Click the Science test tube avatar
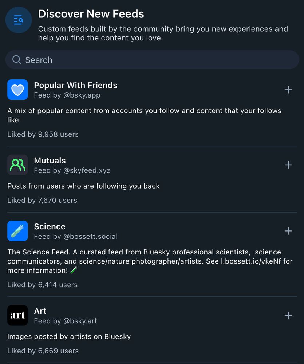The height and width of the screenshot is (364, 304). click(x=17, y=231)
